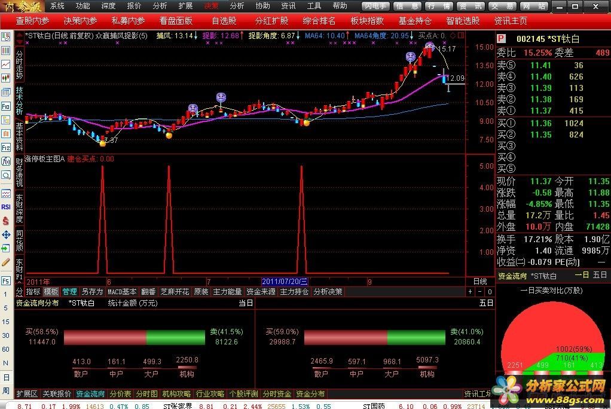The width and height of the screenshot is (611, 409).
Task: Click the F10 company info icon
Action: click(6, 106)
